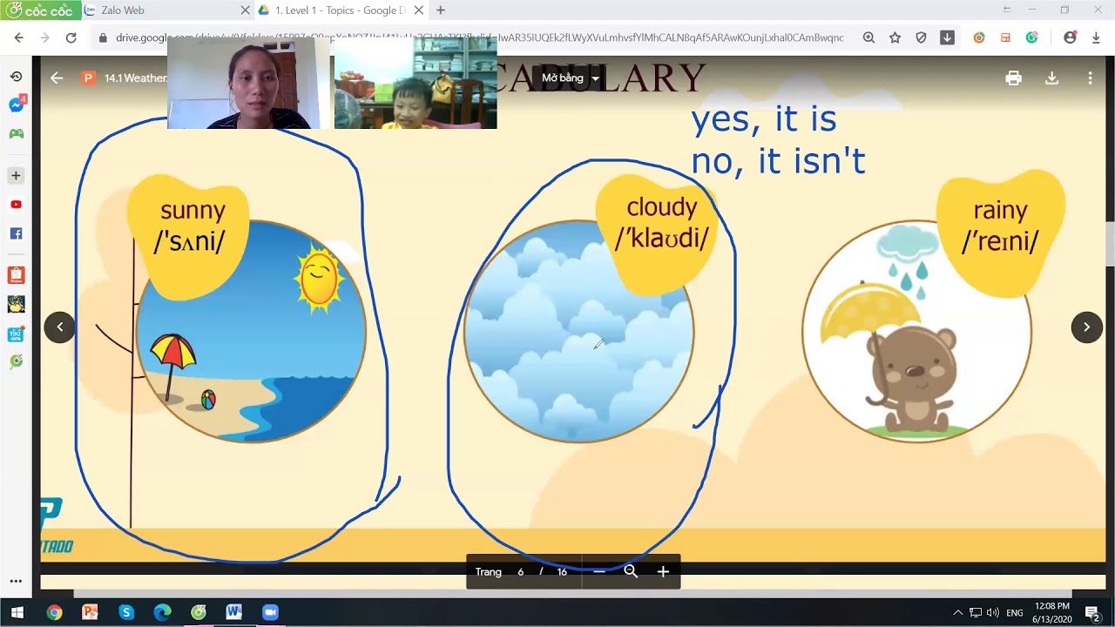1115x627 pixels.
Task: Close the Zalo Web tab
Action: pyautogui.click(x=245, y=10)
